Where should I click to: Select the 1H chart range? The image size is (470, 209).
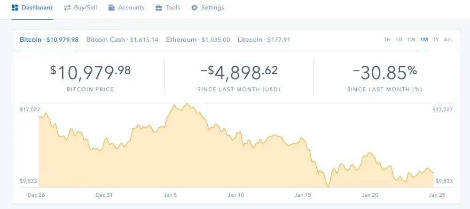(387, 40)
